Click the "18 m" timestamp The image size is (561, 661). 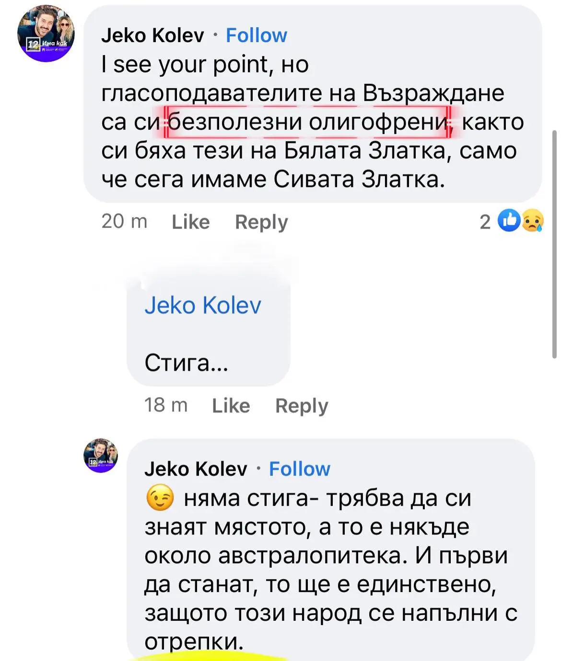click(166, 405)
